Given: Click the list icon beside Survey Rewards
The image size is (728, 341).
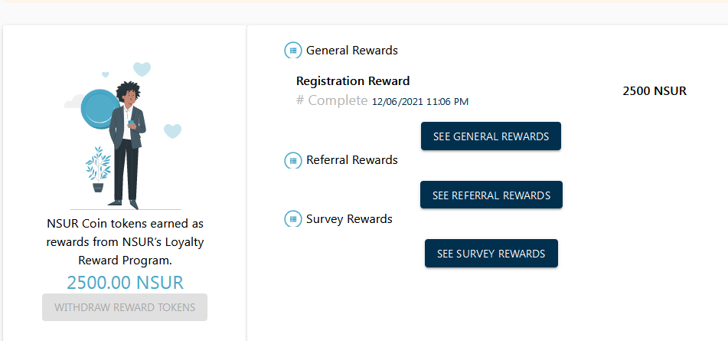Looking at the screenshot, I should [x=292, y=219].
